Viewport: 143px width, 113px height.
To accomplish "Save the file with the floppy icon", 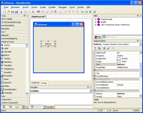I will pos(12,12).
